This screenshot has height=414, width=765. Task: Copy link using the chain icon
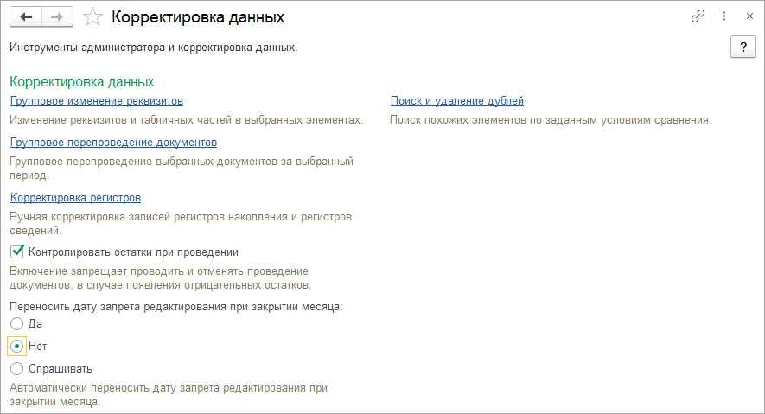698,16
